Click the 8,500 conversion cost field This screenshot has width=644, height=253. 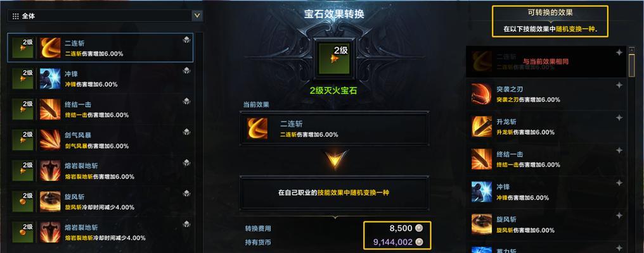[397, 228]
